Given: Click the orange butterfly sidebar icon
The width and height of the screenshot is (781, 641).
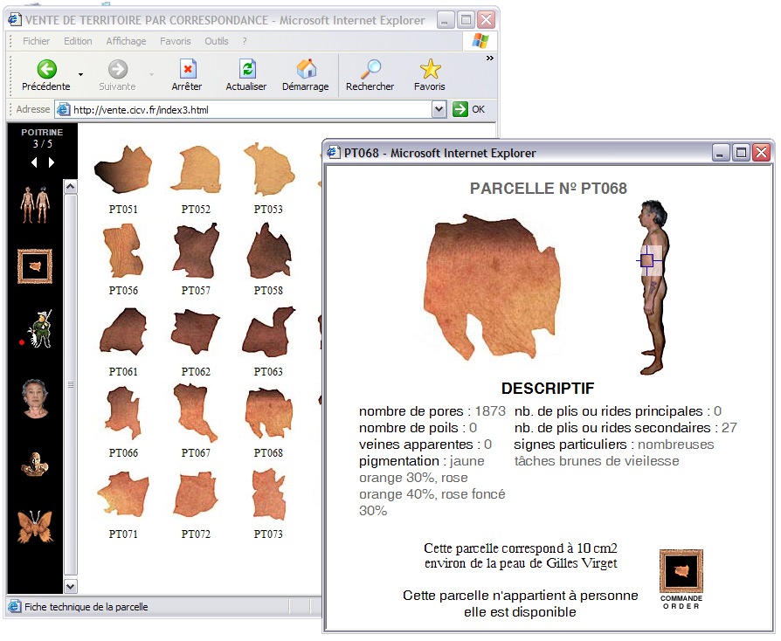Looking at the screenshot, I should tap(35, 527).
